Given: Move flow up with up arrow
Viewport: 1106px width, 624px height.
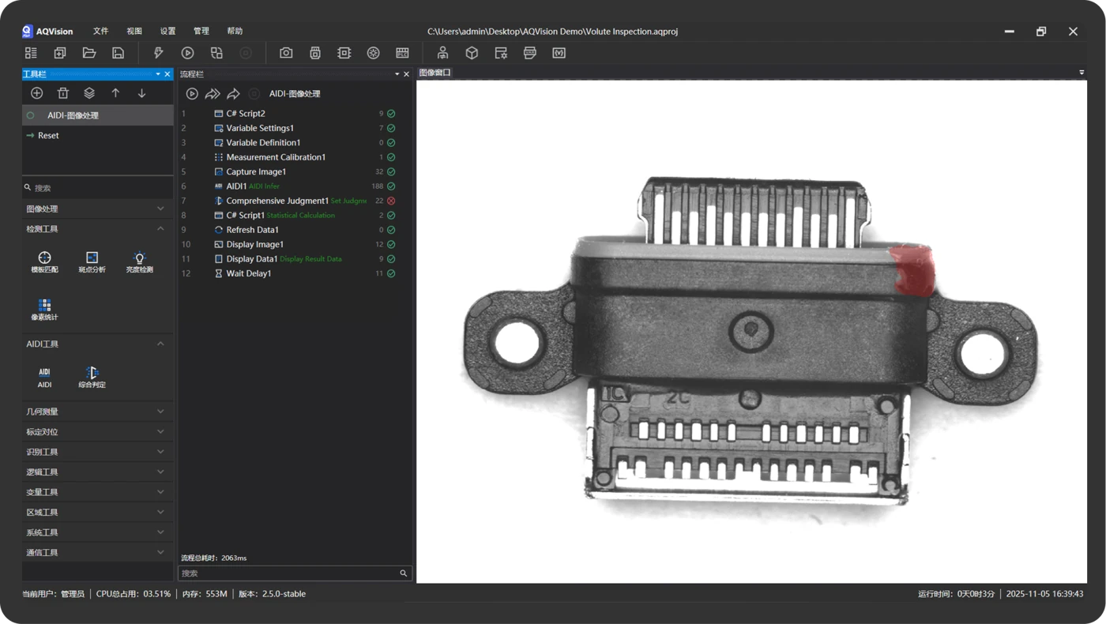Looking at the screenshot, I should tap(115, 93).
